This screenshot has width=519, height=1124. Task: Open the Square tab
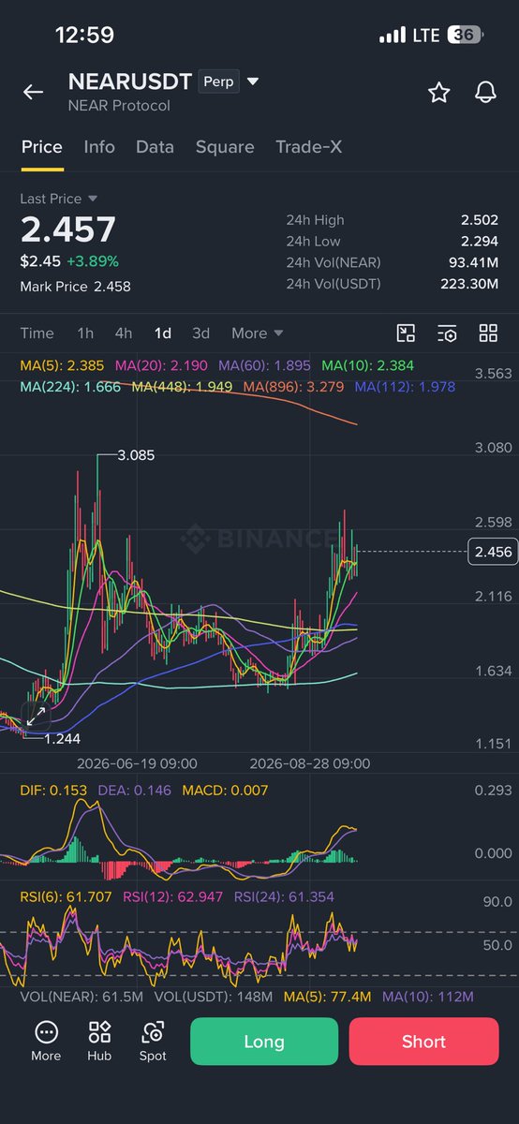coord(225,147)
